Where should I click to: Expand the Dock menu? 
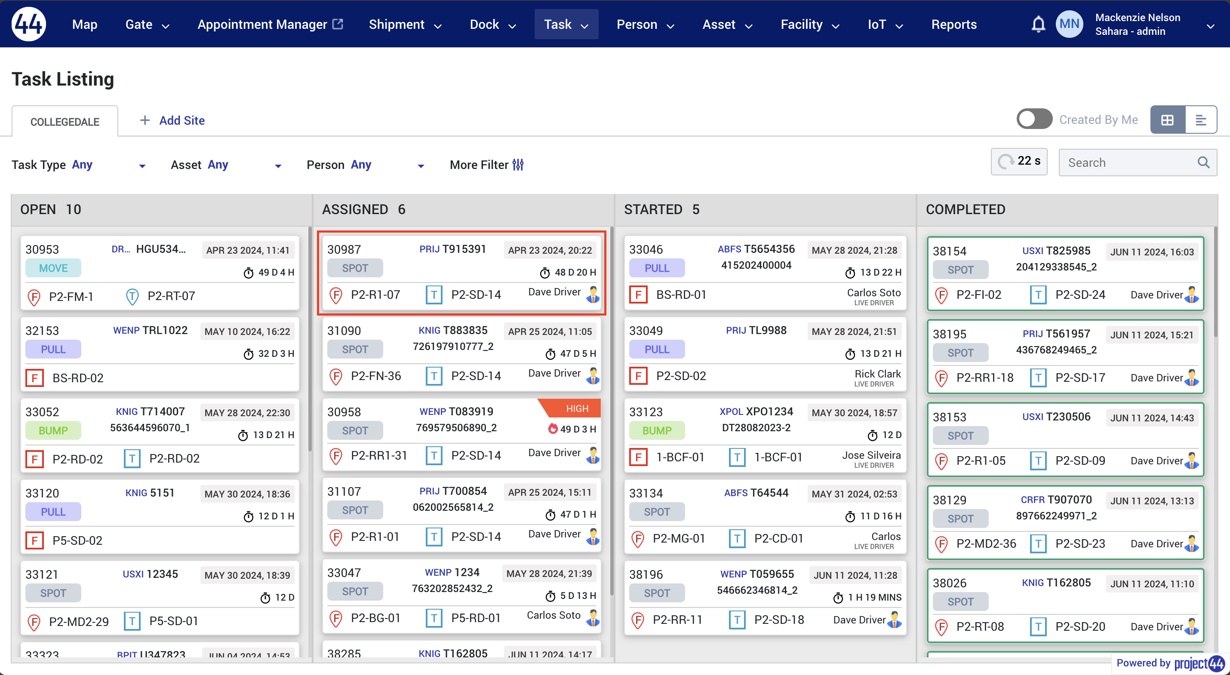pos(493,25)
